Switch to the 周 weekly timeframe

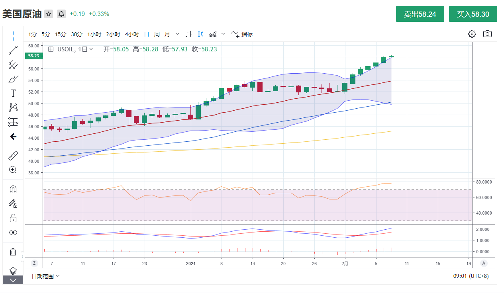(157, 34)
